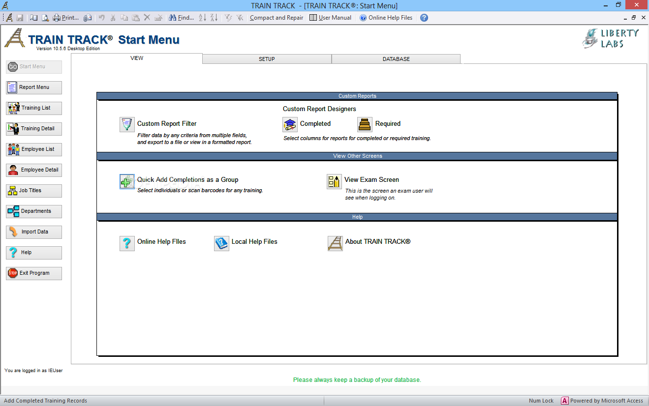Screen dimensions: 649x406
Task: Click the Import Data button
Action: (34, 232)
